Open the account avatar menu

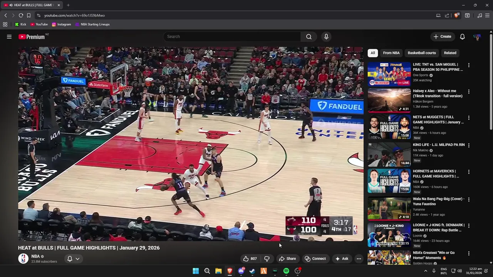(477, 37)
